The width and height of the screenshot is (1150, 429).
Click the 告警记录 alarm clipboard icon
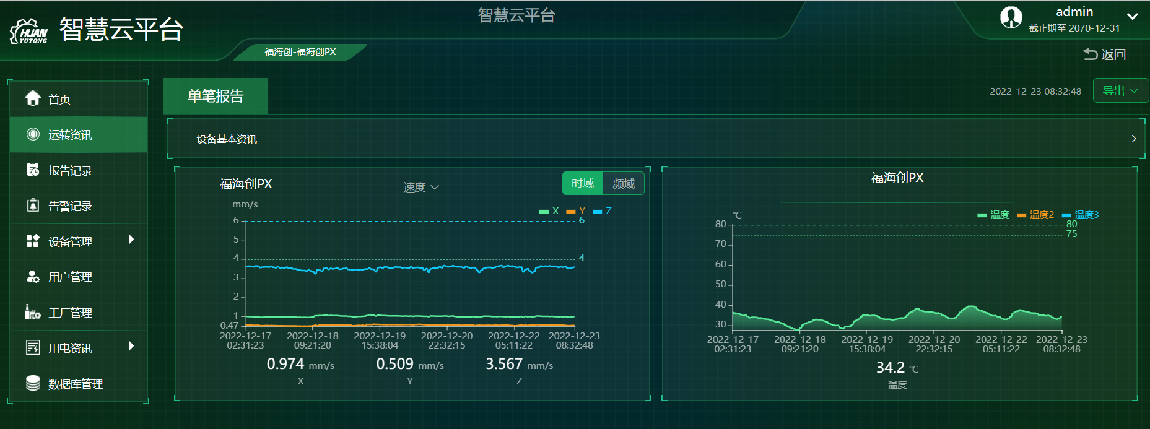click(33, 206)
